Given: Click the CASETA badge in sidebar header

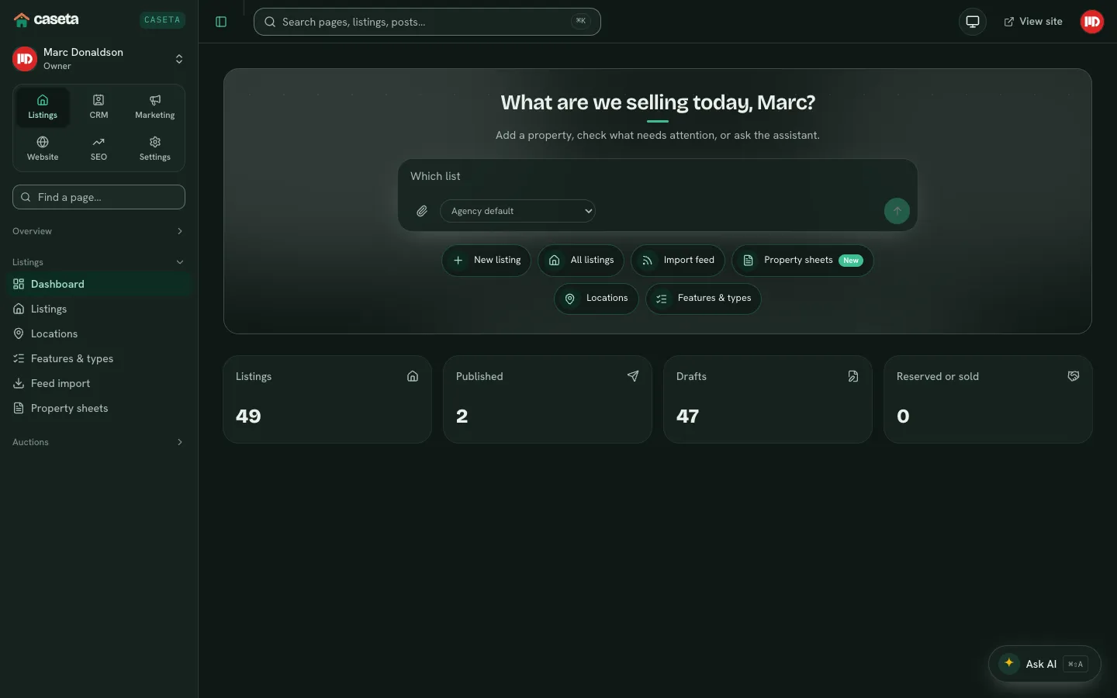Looking at the screenshot, I should [x=162, y=20].
